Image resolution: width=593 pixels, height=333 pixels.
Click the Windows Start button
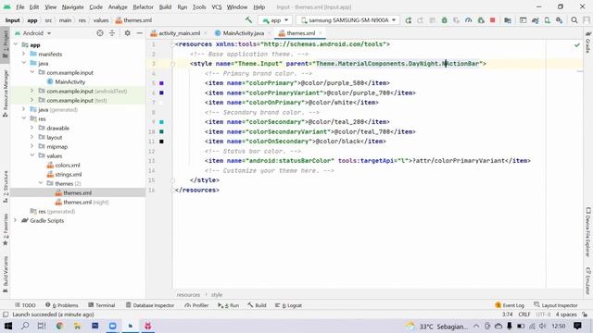tap(8, 326)
